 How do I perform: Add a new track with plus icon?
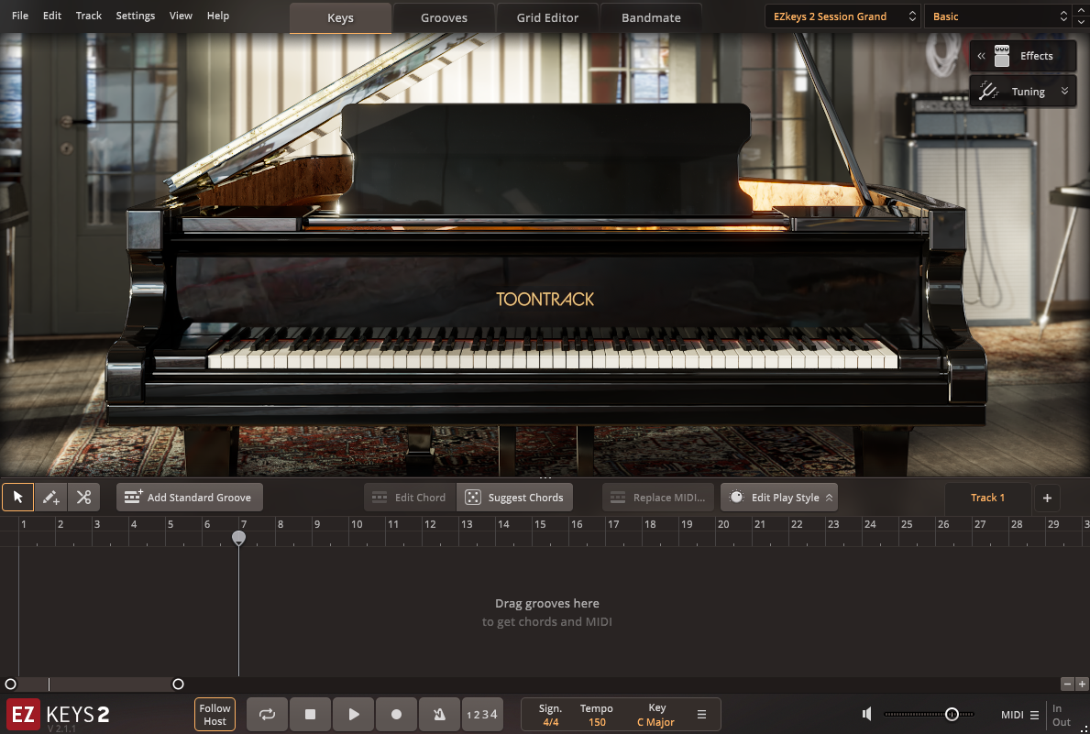[1047, 497]
